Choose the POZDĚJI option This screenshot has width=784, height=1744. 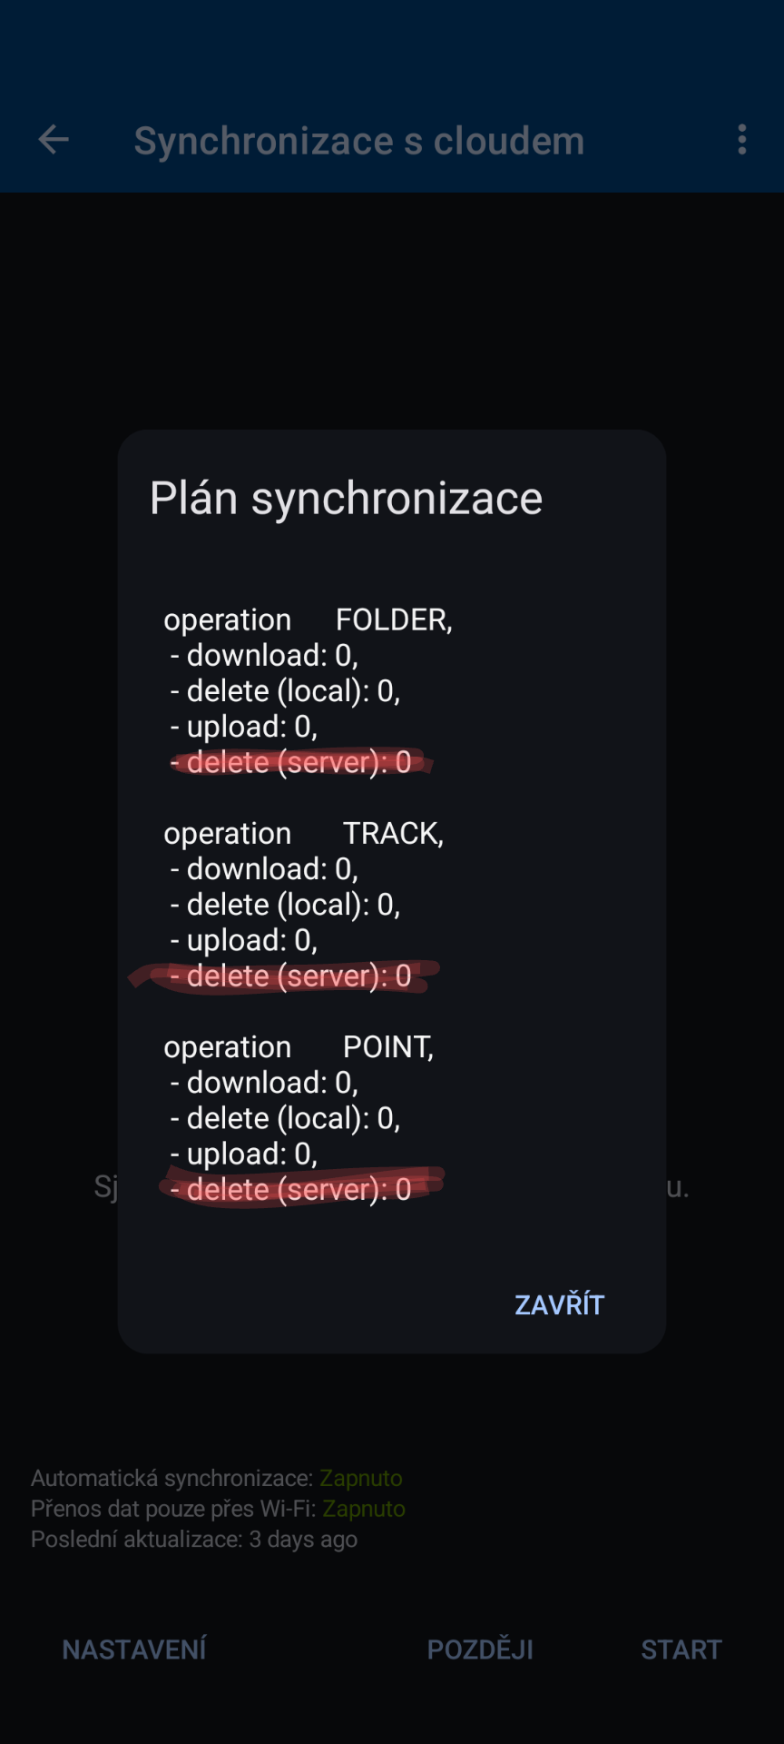pos(480,1649)
